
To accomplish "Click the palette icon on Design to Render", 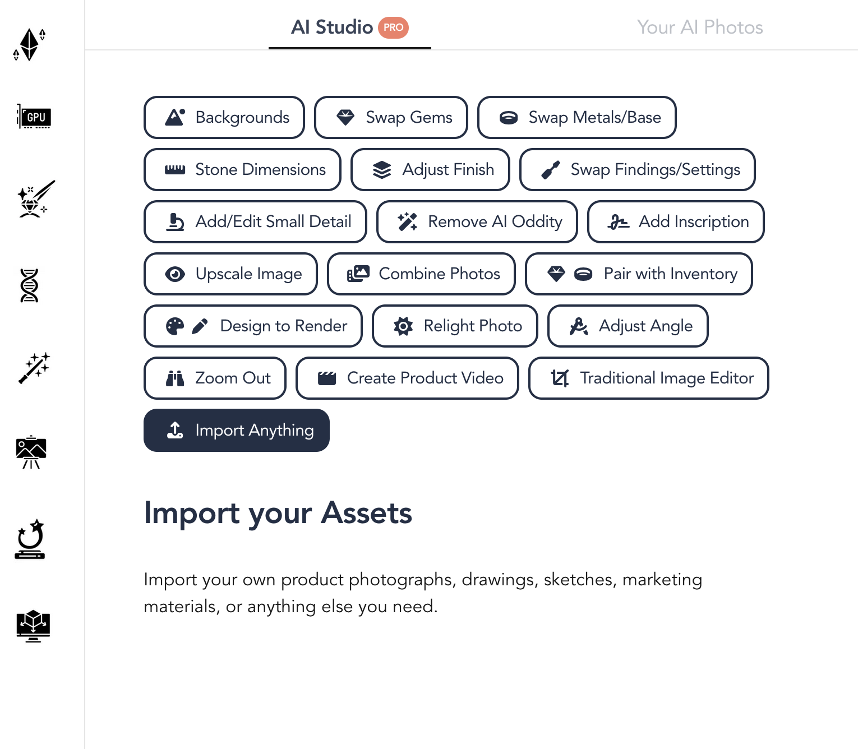I will coord(176,326).
